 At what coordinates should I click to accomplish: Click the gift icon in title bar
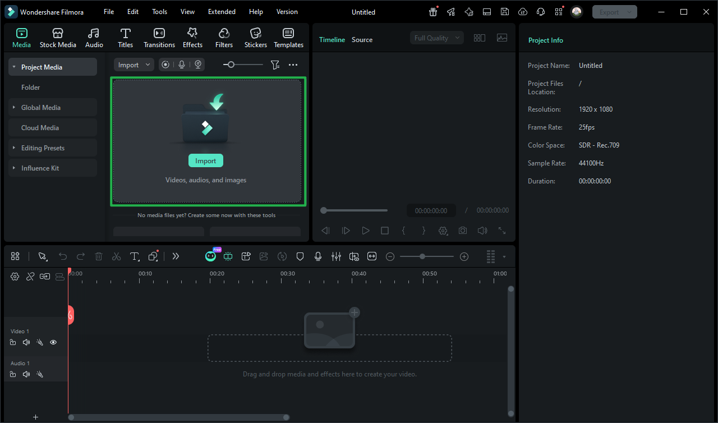[433, 12]
